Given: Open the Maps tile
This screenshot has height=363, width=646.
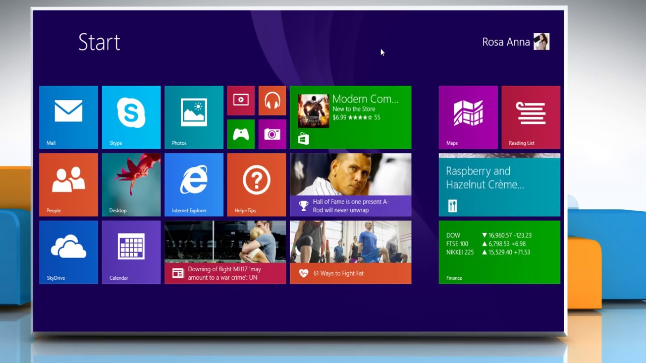Looking at the screenshot, I should point(468,117).
